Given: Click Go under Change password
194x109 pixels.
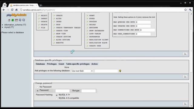Looking at the screenshot, I should tap(185, 104).
